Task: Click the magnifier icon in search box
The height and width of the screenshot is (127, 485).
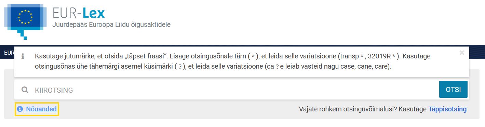Action: 25,90
